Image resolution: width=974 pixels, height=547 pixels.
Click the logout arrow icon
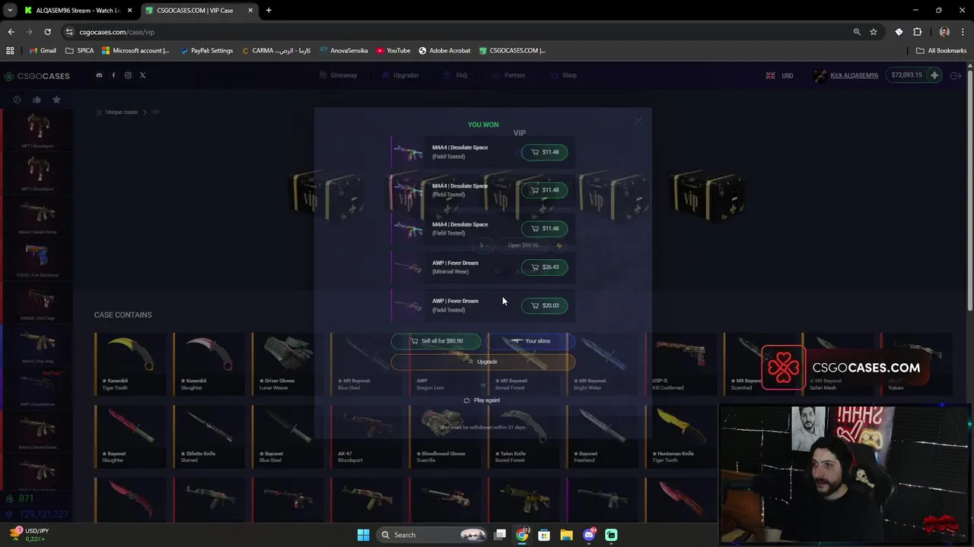[956, 75]
